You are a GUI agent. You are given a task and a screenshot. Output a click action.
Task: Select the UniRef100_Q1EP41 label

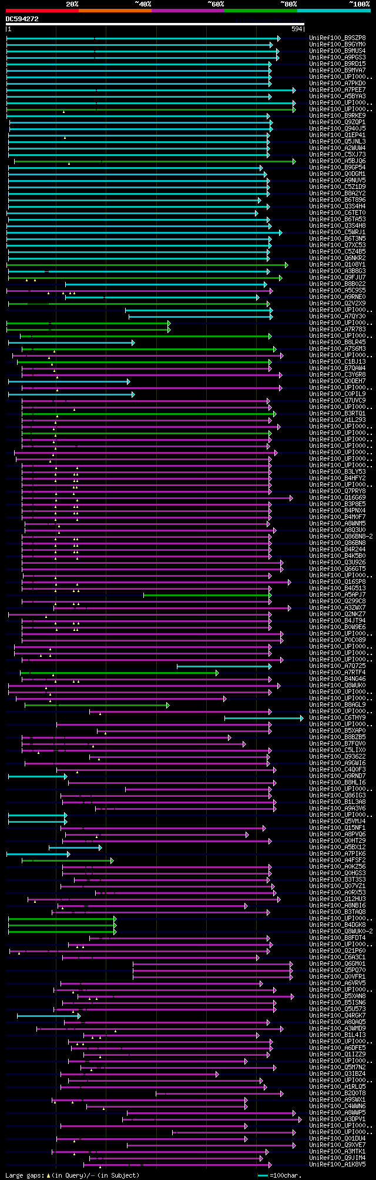coord(337,135)
